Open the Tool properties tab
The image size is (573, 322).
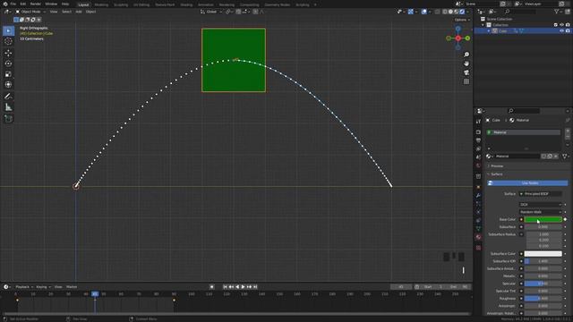[x=478, y=122]
